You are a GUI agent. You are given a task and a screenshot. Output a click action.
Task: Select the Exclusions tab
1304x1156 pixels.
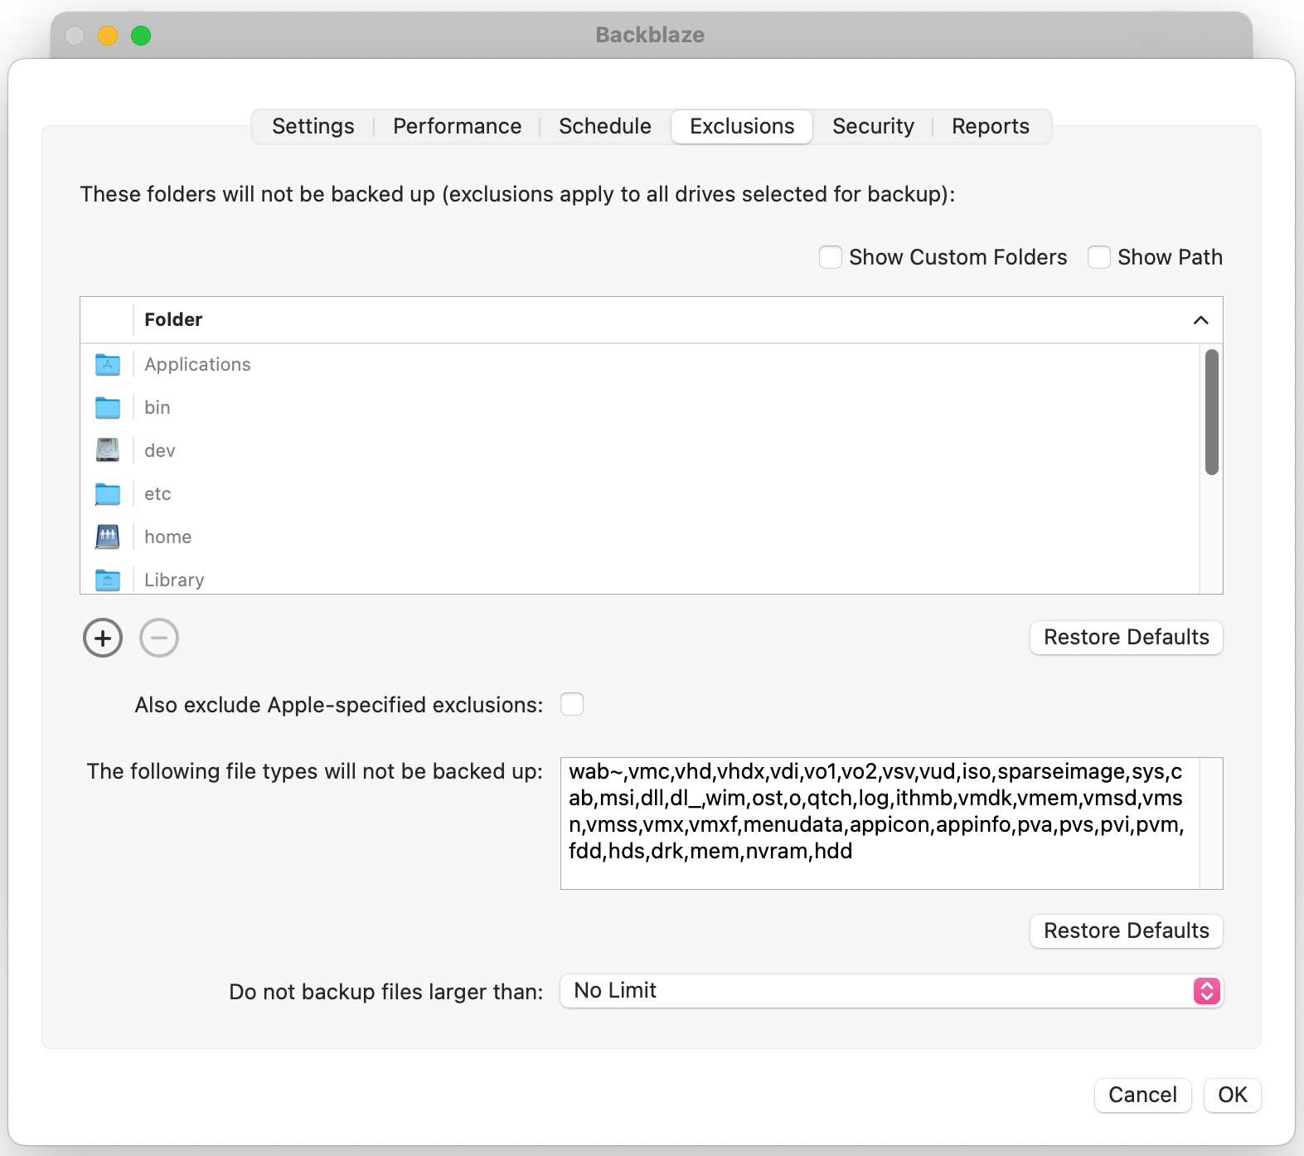(742, 126)
